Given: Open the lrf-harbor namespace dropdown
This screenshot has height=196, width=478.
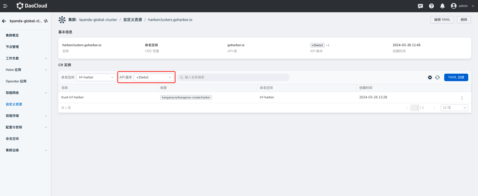Looking at the screenshot, I should point(96,77).
